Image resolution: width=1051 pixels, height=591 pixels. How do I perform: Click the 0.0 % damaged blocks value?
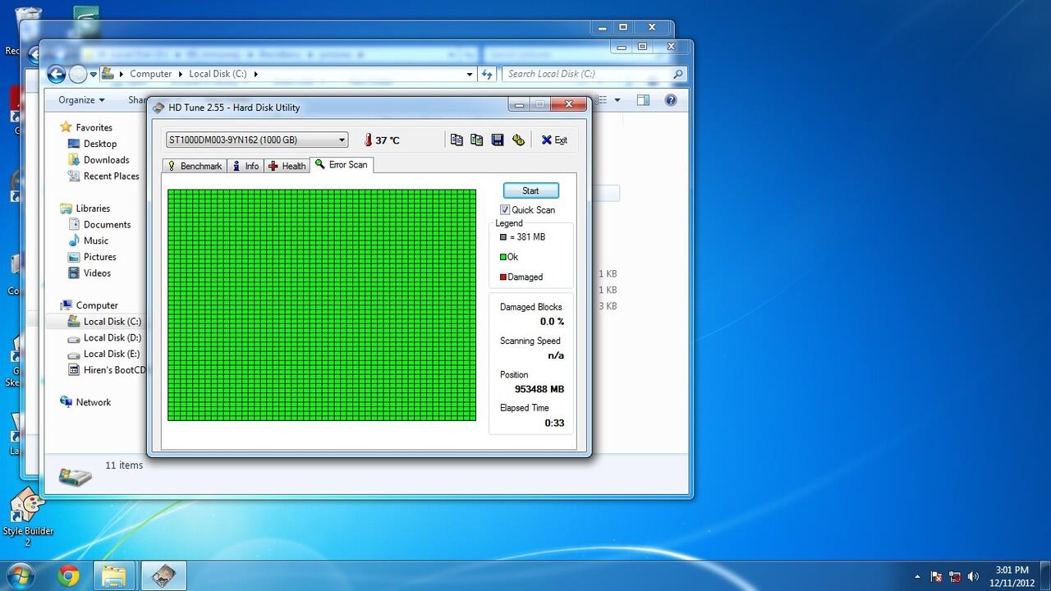(x=552, y=322)
